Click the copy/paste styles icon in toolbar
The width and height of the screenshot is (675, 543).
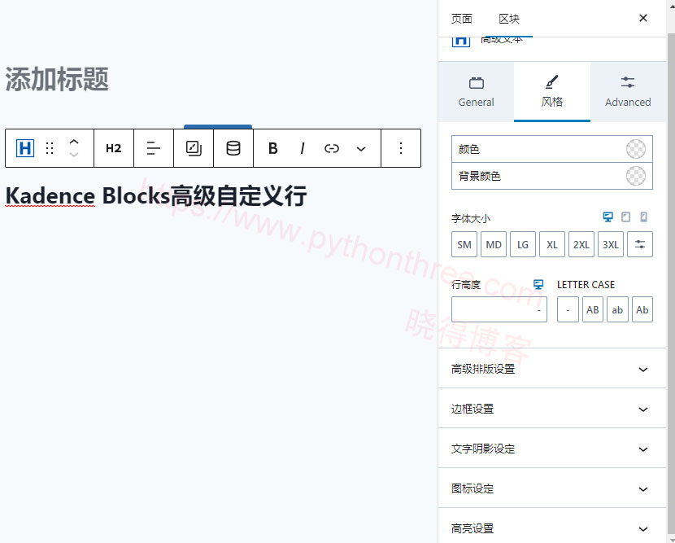point(194,148)
